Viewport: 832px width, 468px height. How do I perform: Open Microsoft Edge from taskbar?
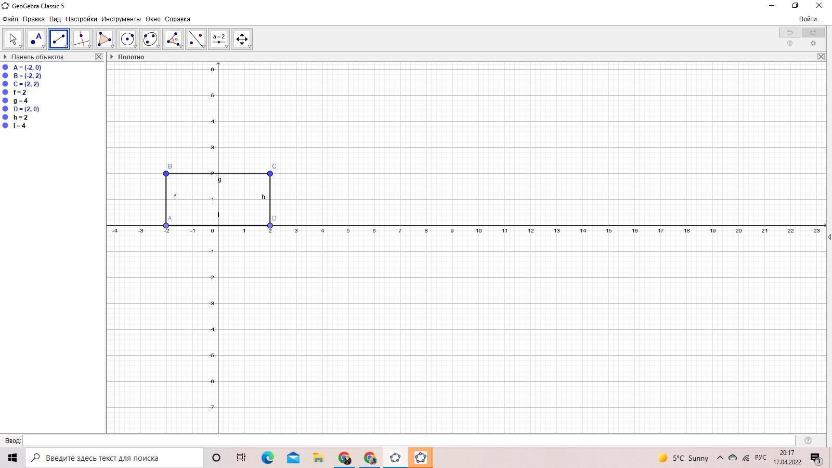point(267,458)
